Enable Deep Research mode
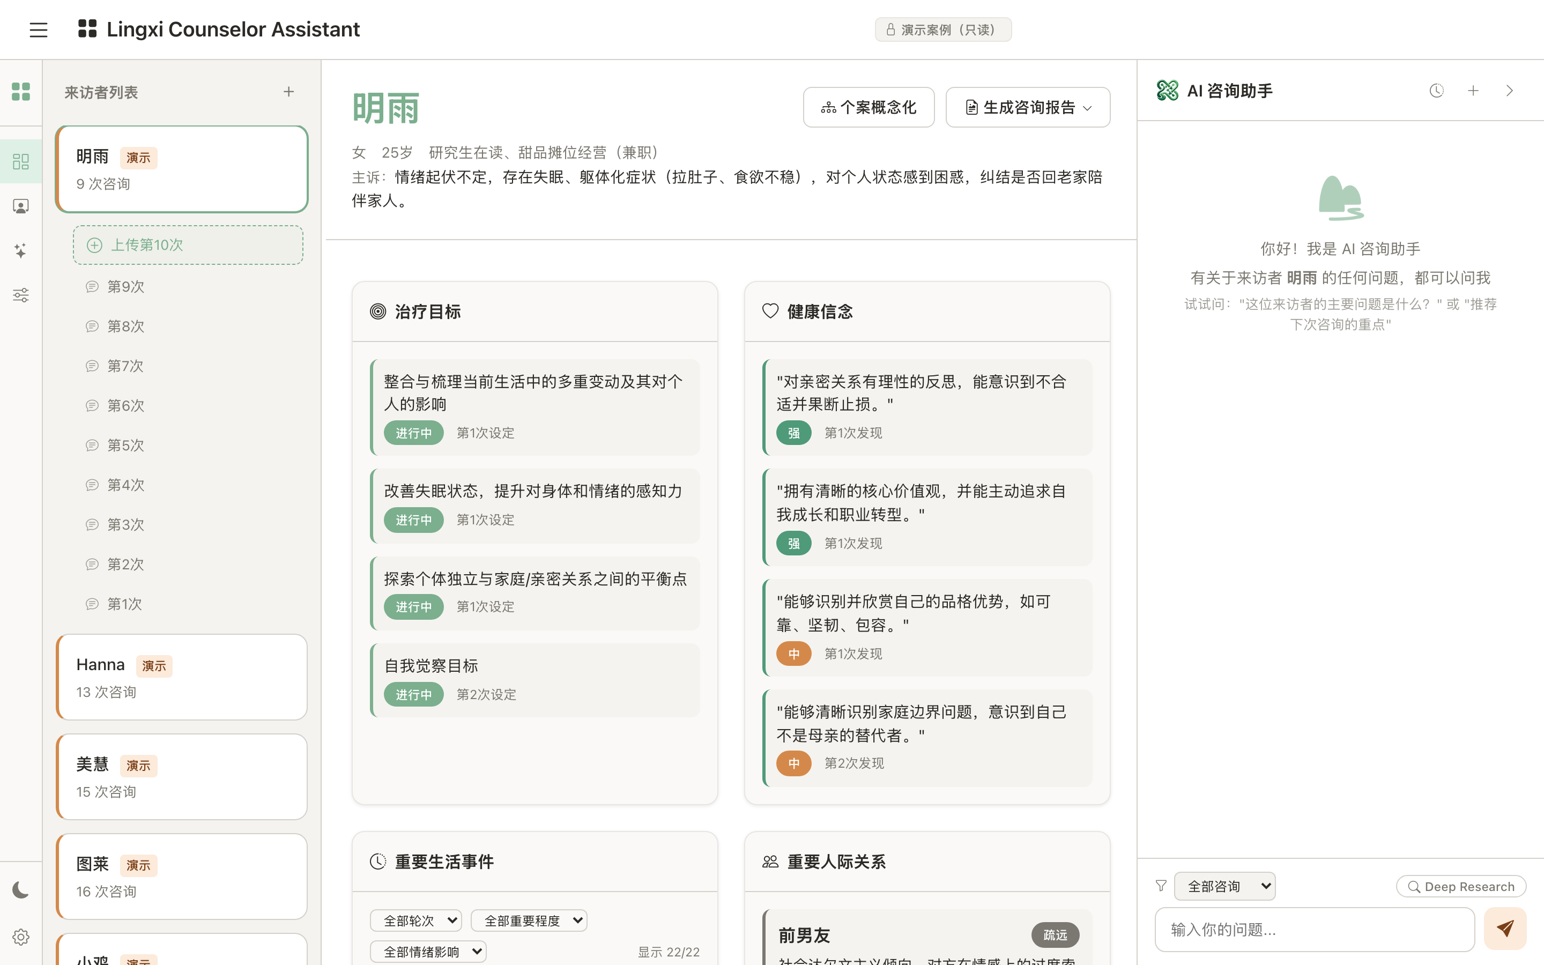The width and height of the screenshot is (1544, 965). point(1460,887)
